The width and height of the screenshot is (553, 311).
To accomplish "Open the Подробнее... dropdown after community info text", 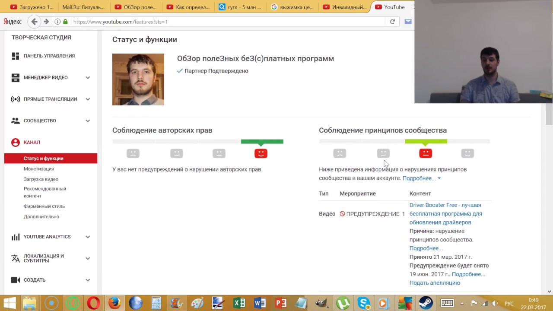I will (422, 178).
